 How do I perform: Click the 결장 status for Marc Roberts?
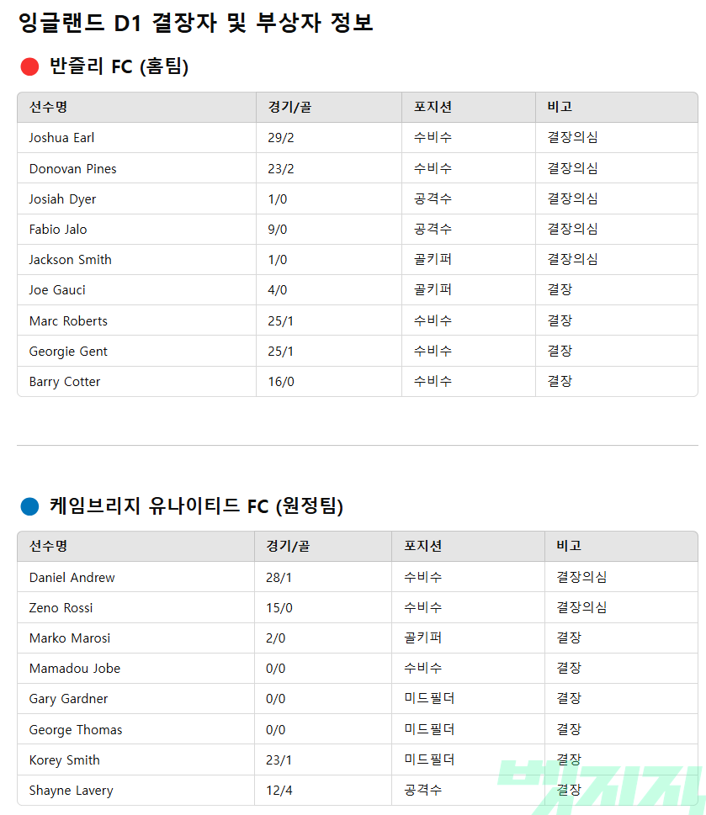coord(560,321)
